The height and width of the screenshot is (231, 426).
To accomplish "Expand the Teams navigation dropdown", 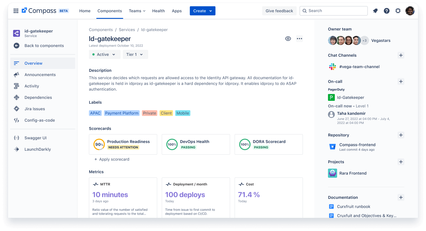I will 137,11.
